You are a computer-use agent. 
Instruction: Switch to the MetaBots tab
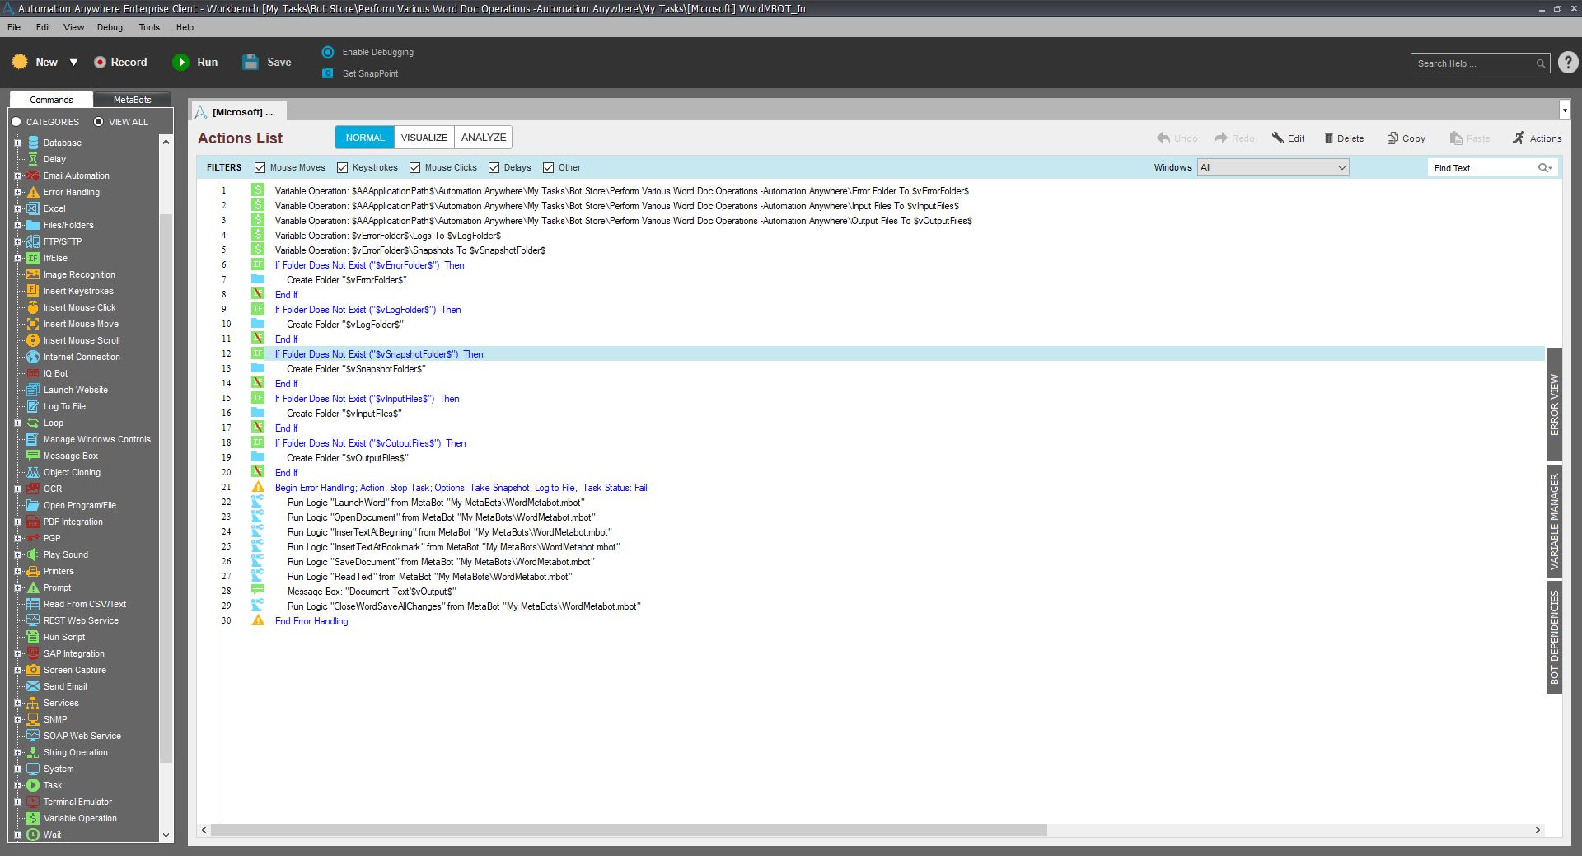[132, 100]
